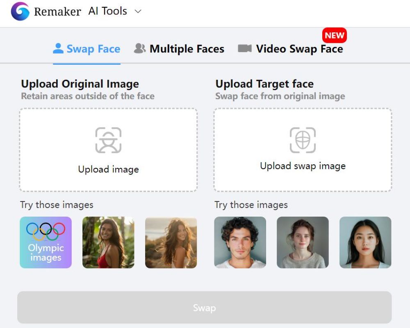410x328 pixels.
Task: Click the red NEW badge
Action: pos(335,35)
